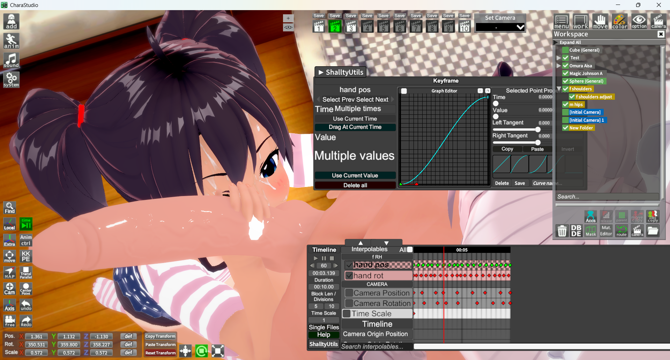
Task: Open the color palette icon
Action: 619,22
